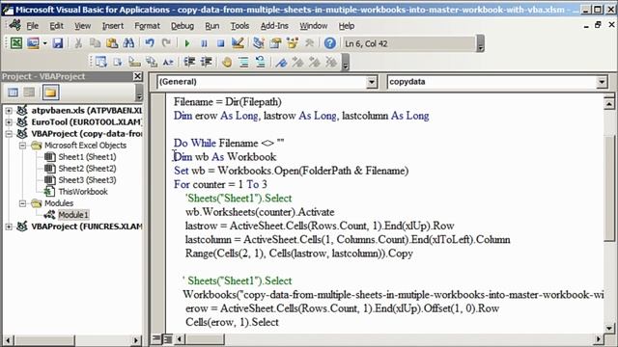Select ThisWorkbook in the project tree
The image size is (618, 347).
83,192
